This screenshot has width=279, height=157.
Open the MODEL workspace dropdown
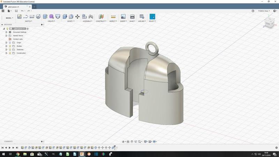(x=9, y=18)
